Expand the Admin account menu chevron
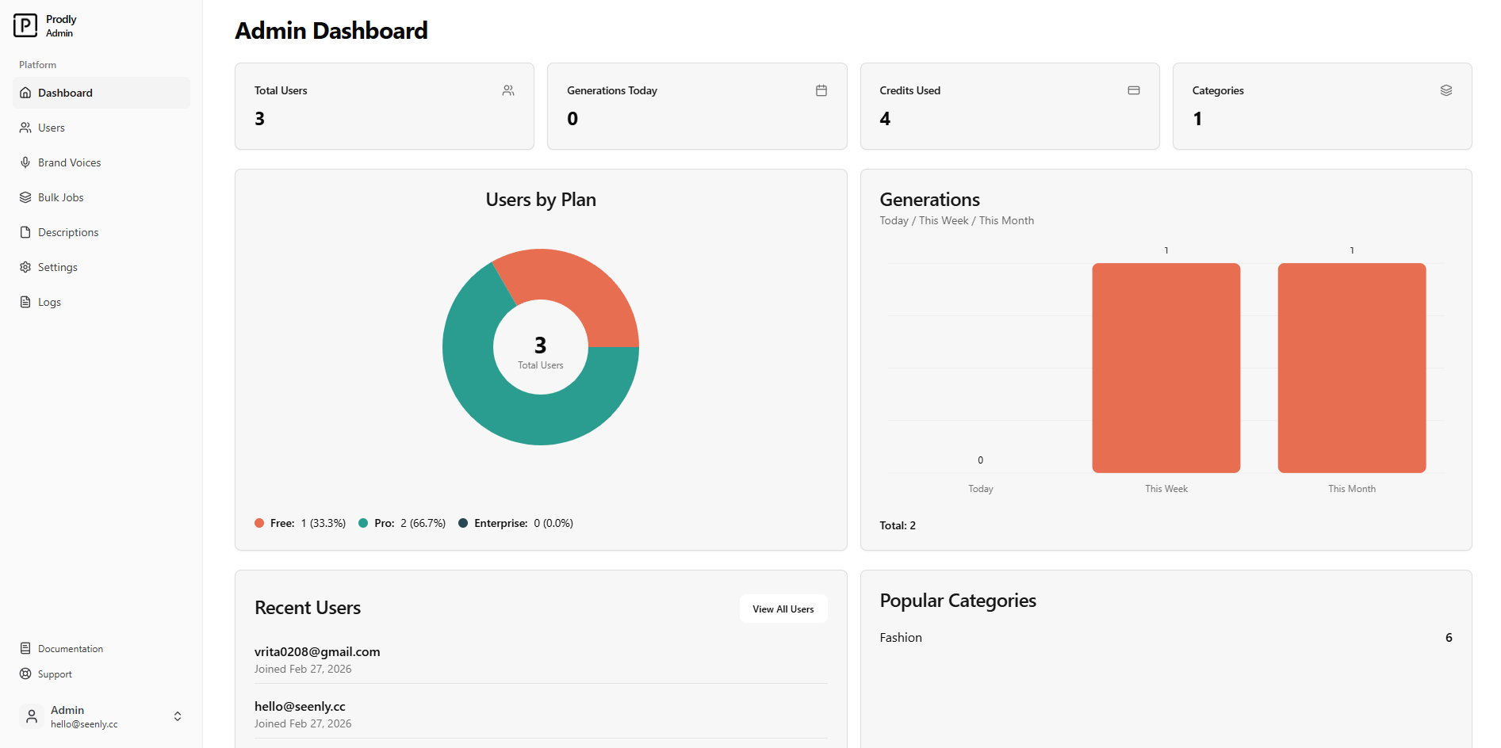 (178, 716)
